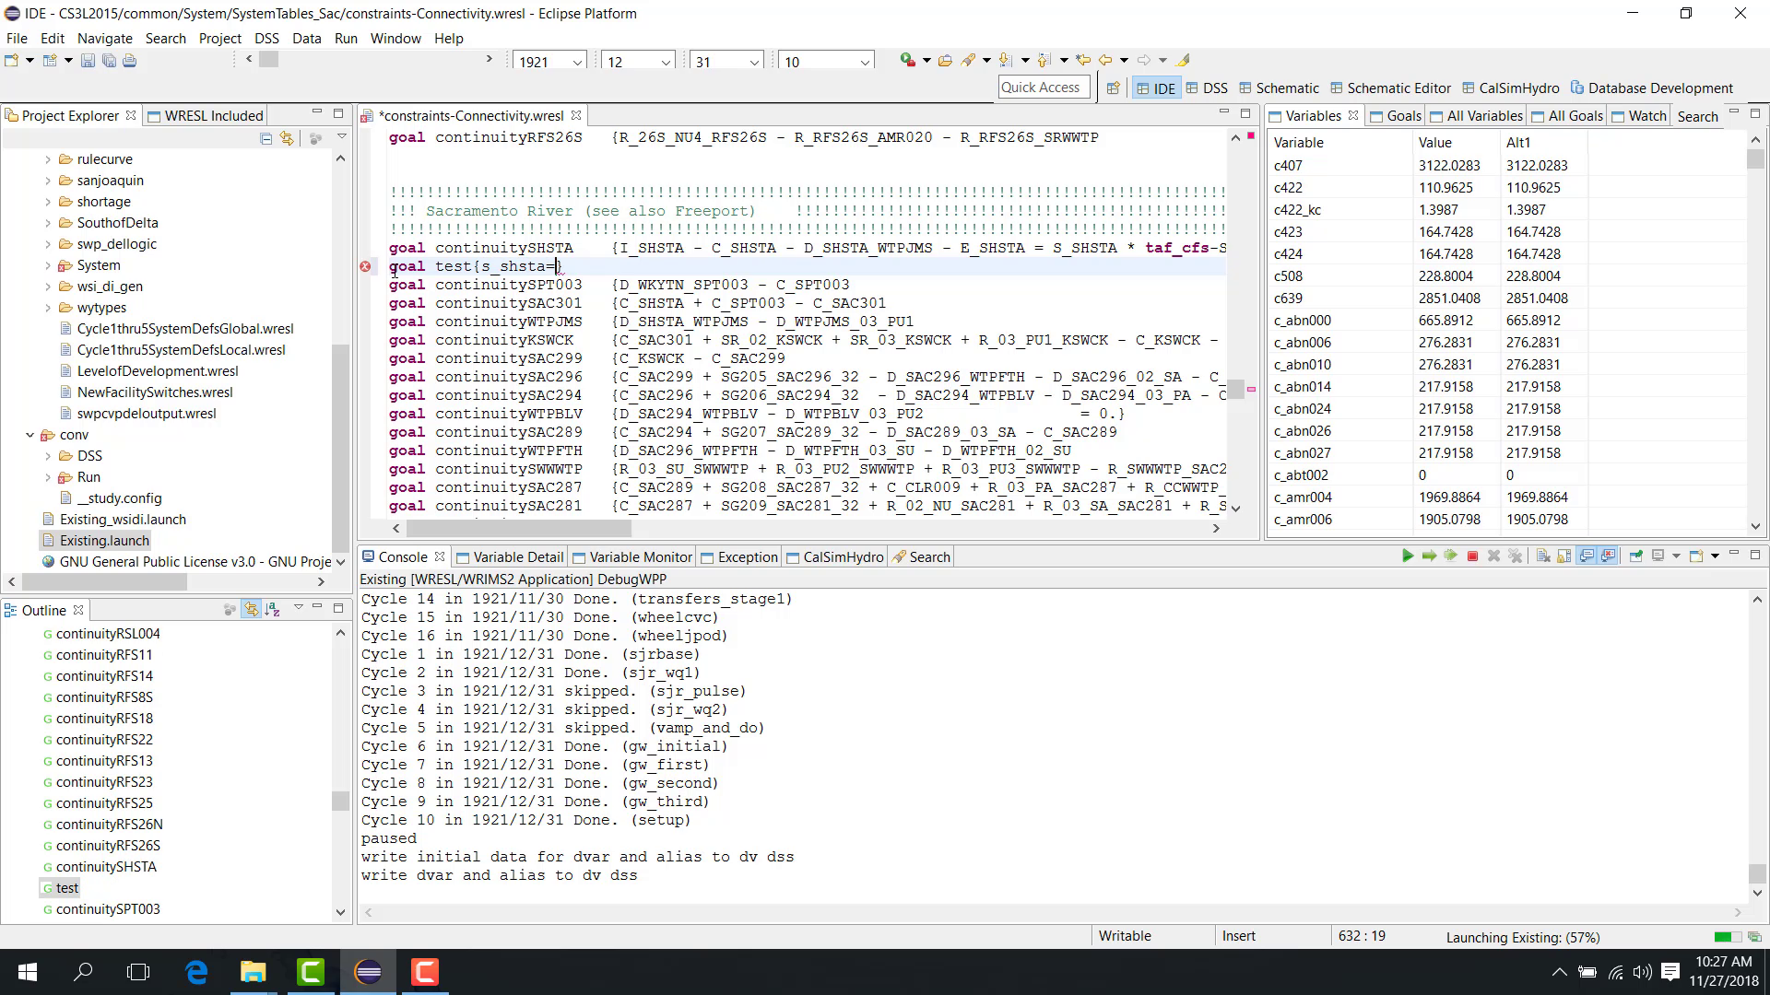Click the Display Selected Console monitor icon
This screenshot has height=995, width=1770.
(1658, 556)
